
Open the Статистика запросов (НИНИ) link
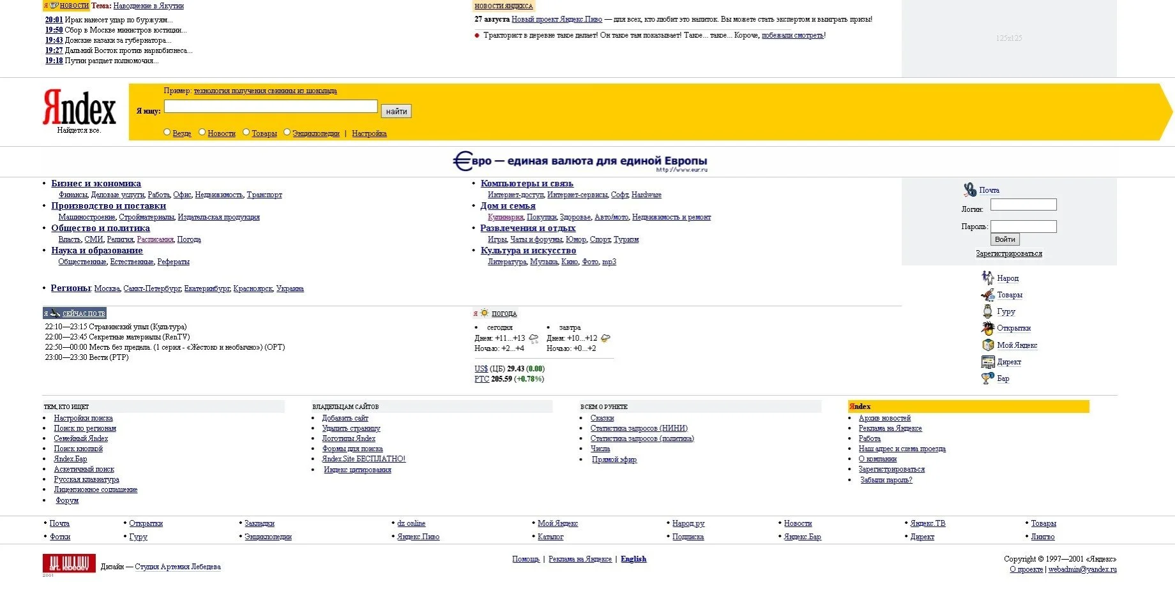(639, 428)
